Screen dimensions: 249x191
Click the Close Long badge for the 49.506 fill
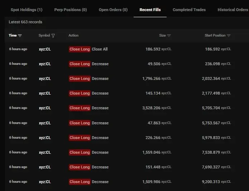(80, 64)
